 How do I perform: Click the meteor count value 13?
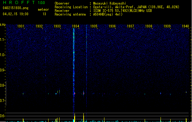coord(44,14)
